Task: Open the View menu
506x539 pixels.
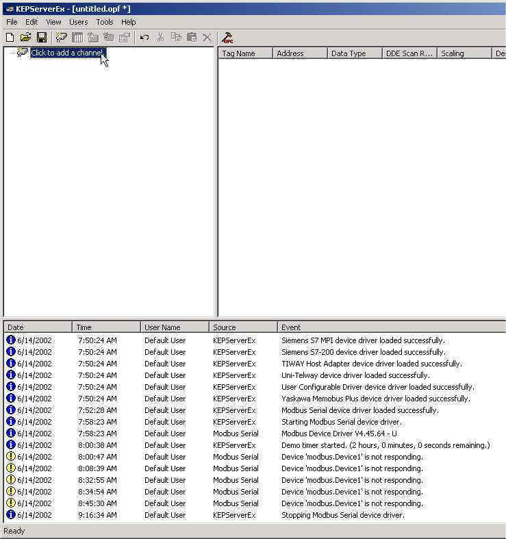Action: click(x=53, y=22)
